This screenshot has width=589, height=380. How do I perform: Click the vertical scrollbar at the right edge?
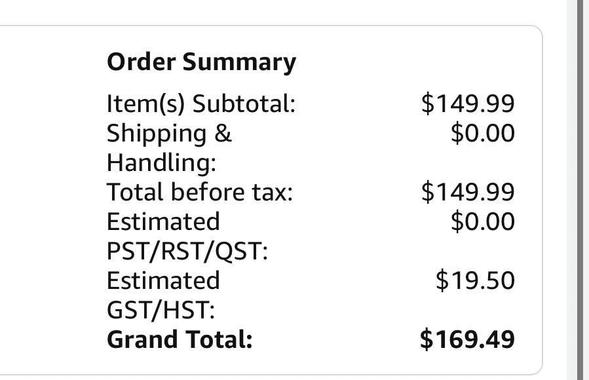coord(581,190)
